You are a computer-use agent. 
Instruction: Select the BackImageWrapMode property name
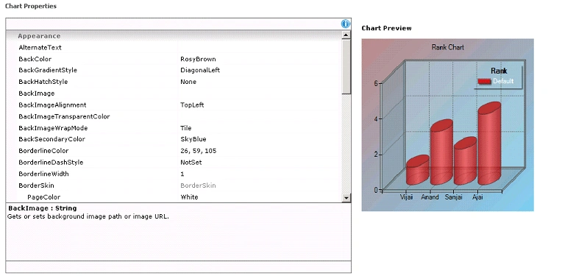click(53, 128)
